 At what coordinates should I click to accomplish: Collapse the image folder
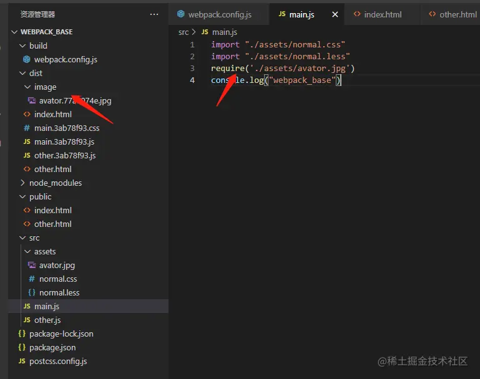click(x=27, y=87)
